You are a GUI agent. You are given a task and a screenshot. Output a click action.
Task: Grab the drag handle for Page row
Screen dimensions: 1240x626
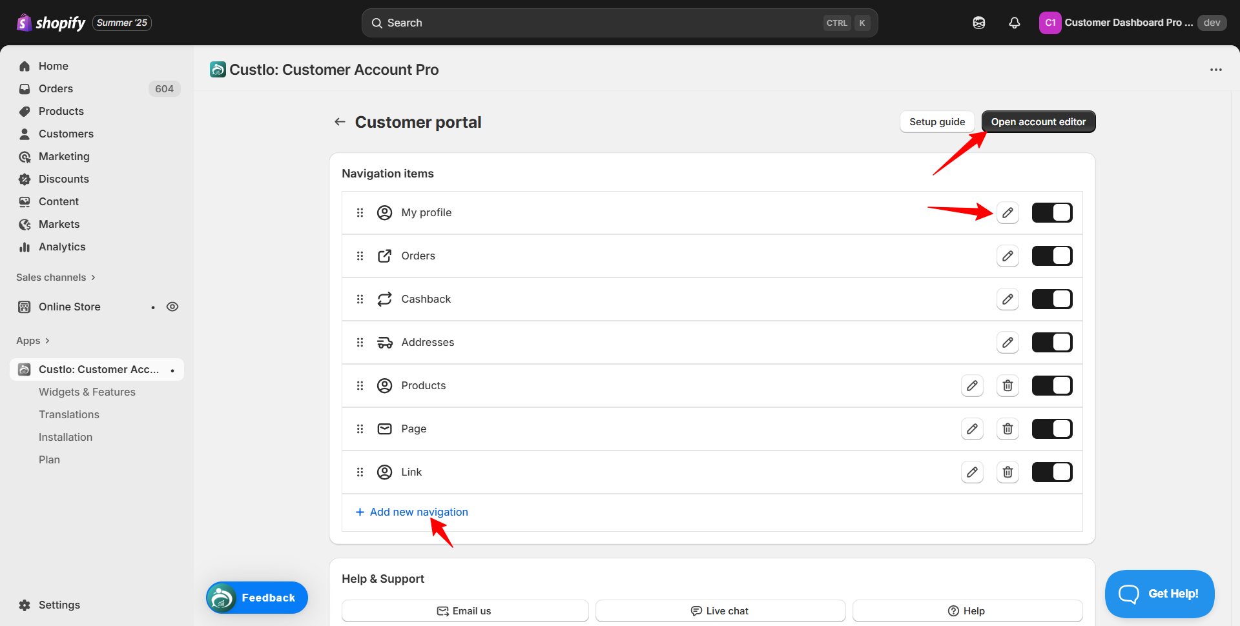(x=360, y=429)
